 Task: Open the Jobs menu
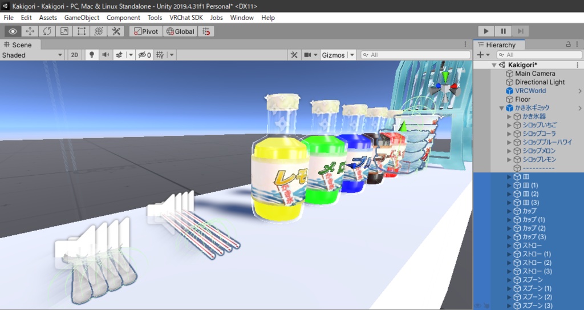point(216,18)
